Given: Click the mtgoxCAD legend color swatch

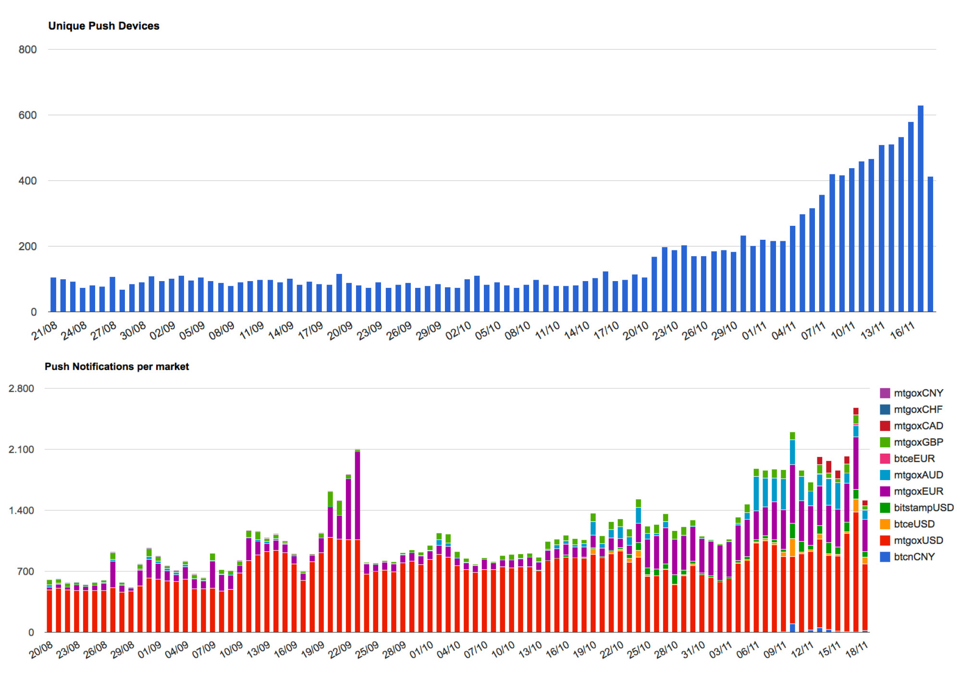Looking at the screenshot, I should (x=885, y=426).
